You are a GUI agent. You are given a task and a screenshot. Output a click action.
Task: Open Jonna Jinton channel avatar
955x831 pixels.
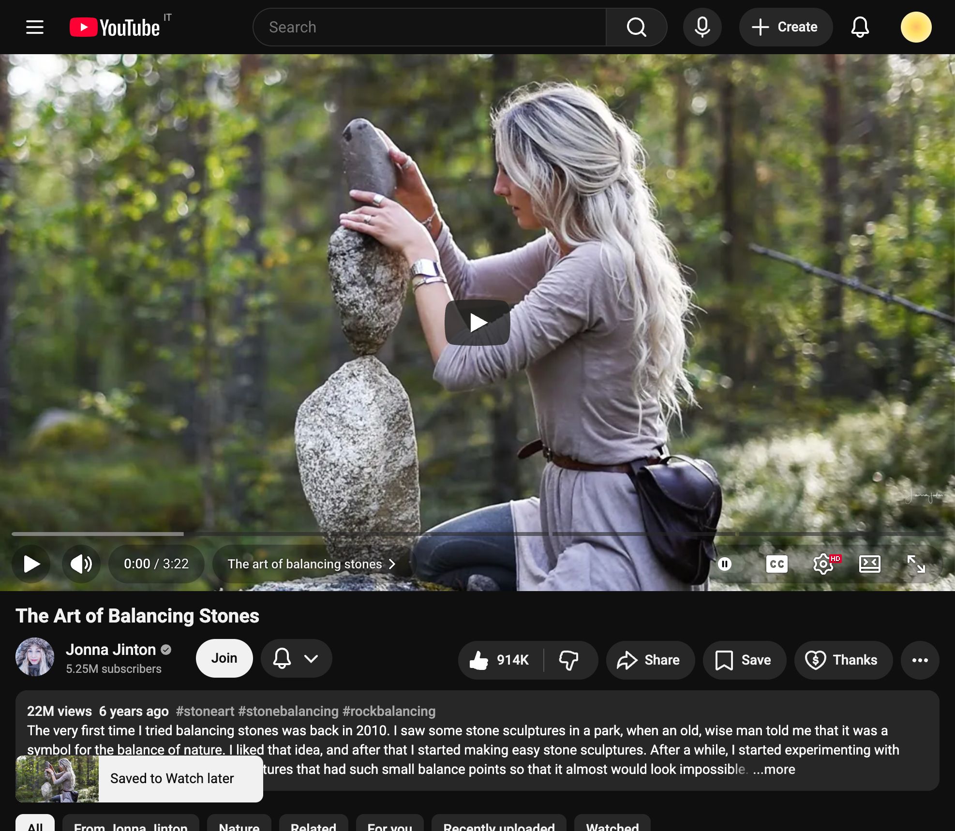(35, 657)
